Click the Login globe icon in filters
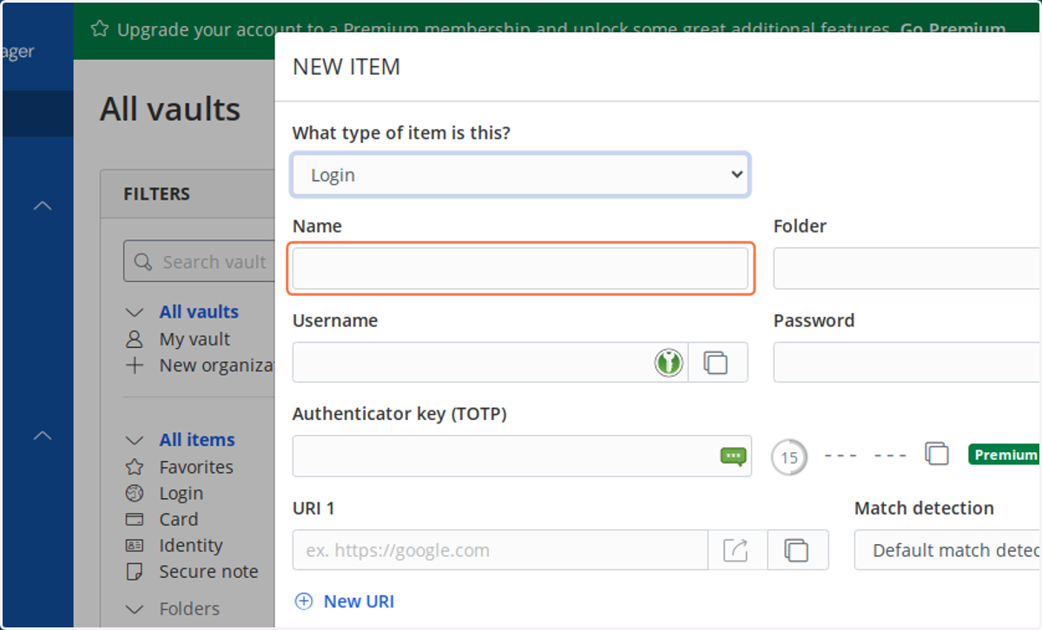The height and width of the screenshot is (630, 1042). pos(135,493)
